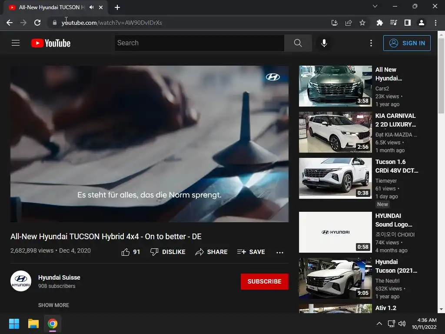The height and width of the screenshot is (334, 445).
Task: Open Chrome three-dot menu
Action: [x=435, y=23]
